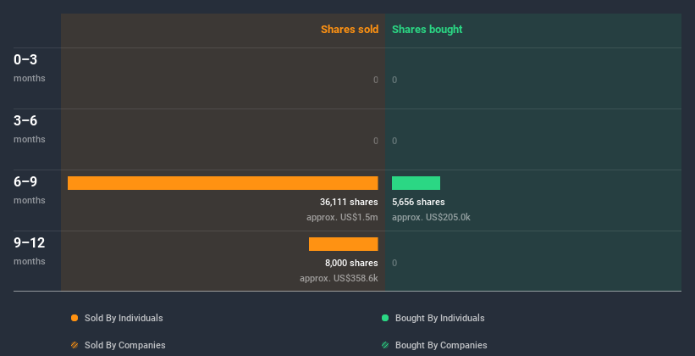
Task: Select the 5,656 shares value
Action: (418, 202)
